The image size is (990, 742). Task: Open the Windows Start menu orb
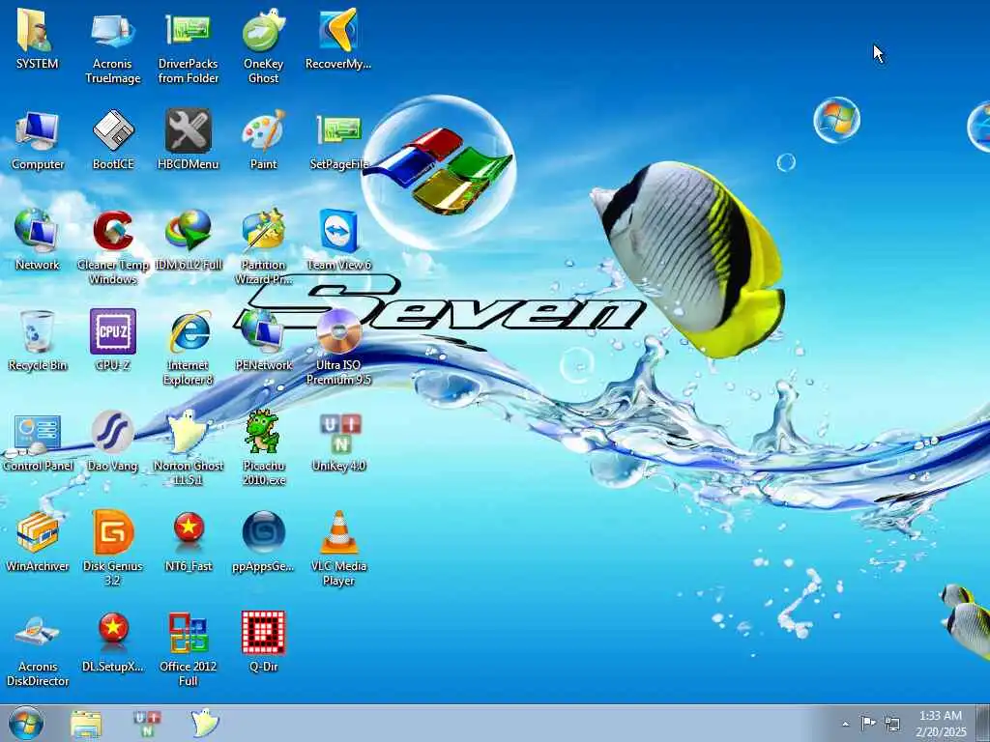(x=26, y=723)
